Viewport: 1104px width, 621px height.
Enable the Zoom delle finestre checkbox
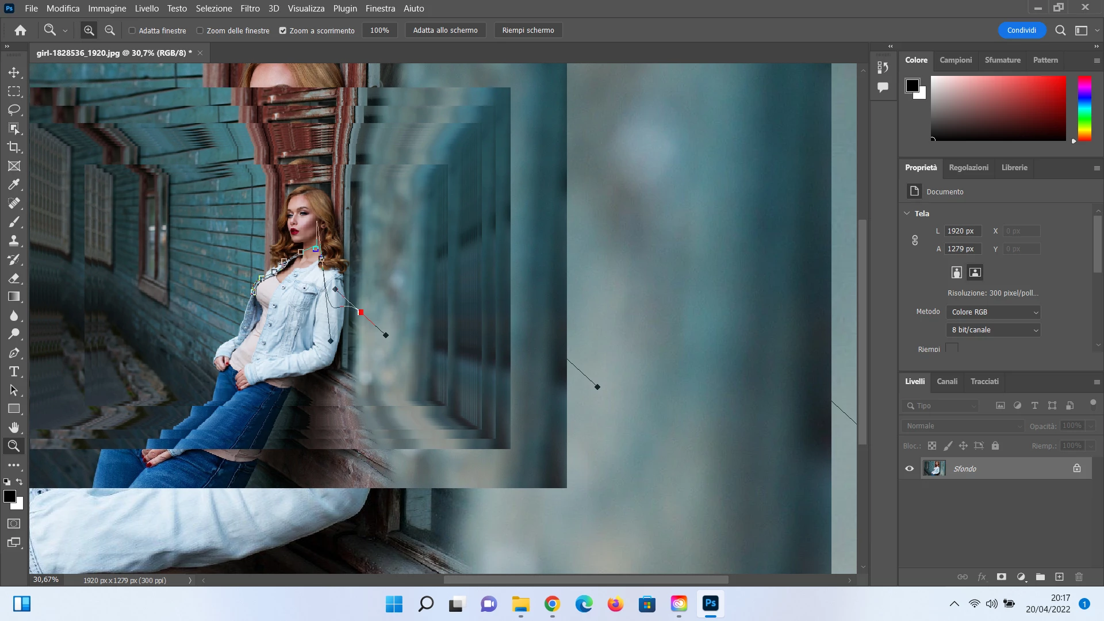[x=200, y=30]
